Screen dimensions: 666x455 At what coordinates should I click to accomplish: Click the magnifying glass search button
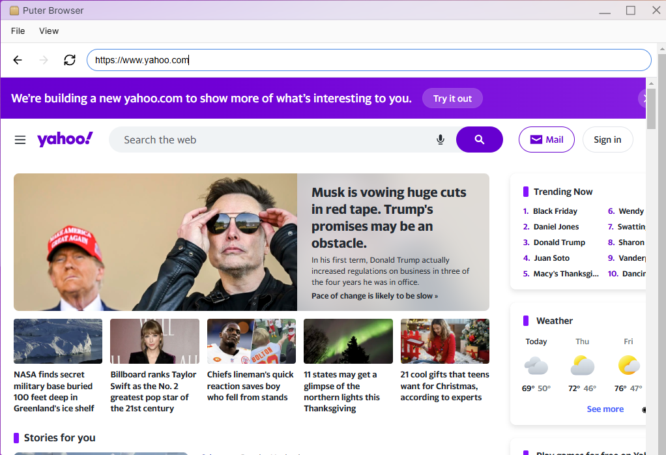tap(480, 139)
